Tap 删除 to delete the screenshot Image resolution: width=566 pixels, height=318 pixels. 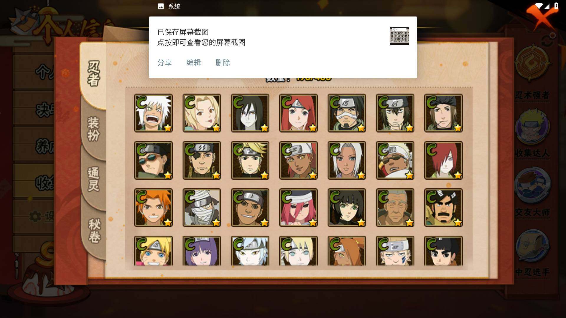223,63
